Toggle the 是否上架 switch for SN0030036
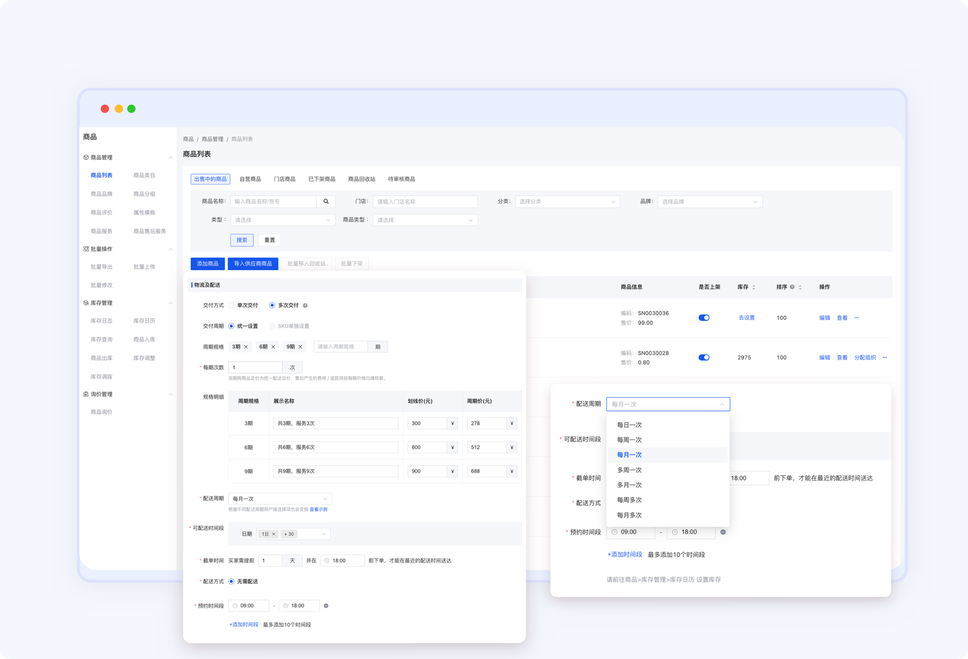This screenshot has width=968, height=659. coord(704,318)
